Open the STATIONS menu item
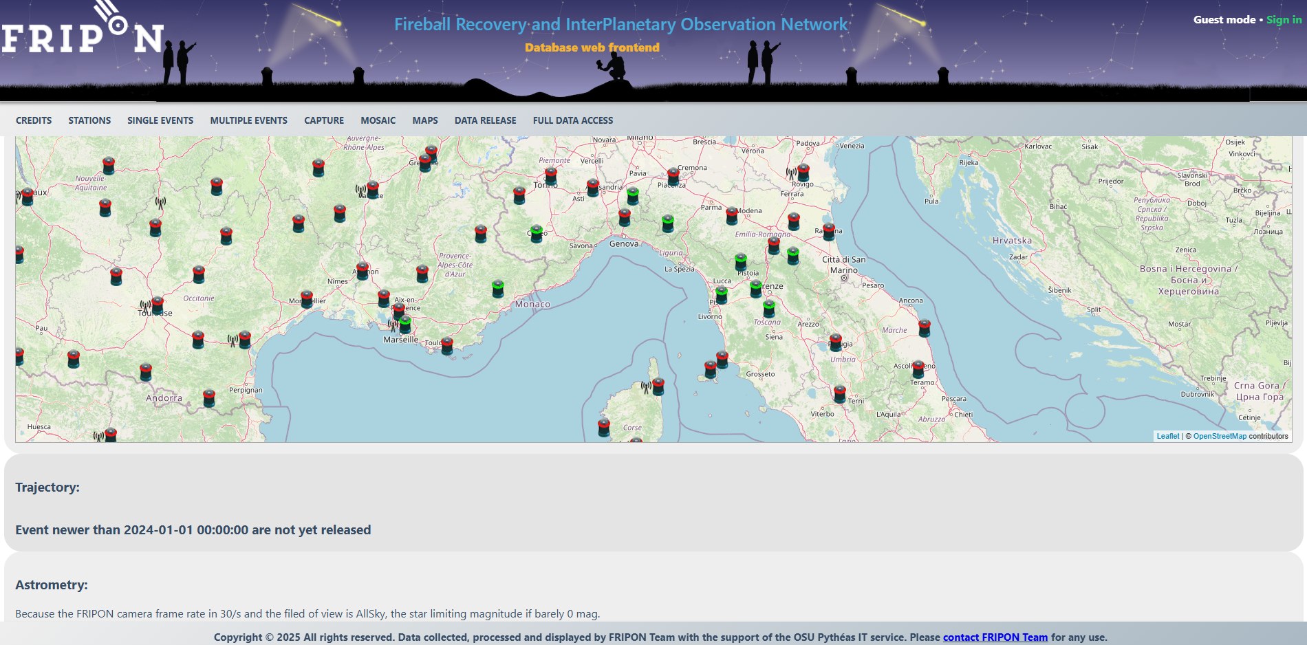The width and height of the screenshot is (1307, 645). pyautogui.click(x=89, y=120)
